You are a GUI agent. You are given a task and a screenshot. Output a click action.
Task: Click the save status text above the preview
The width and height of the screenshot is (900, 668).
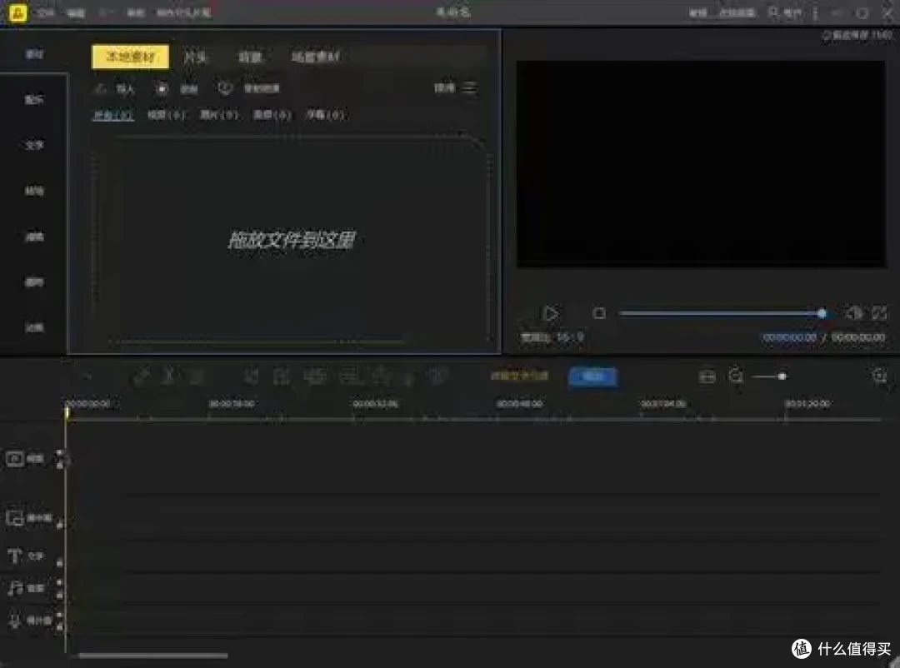(x=857, y=35)
